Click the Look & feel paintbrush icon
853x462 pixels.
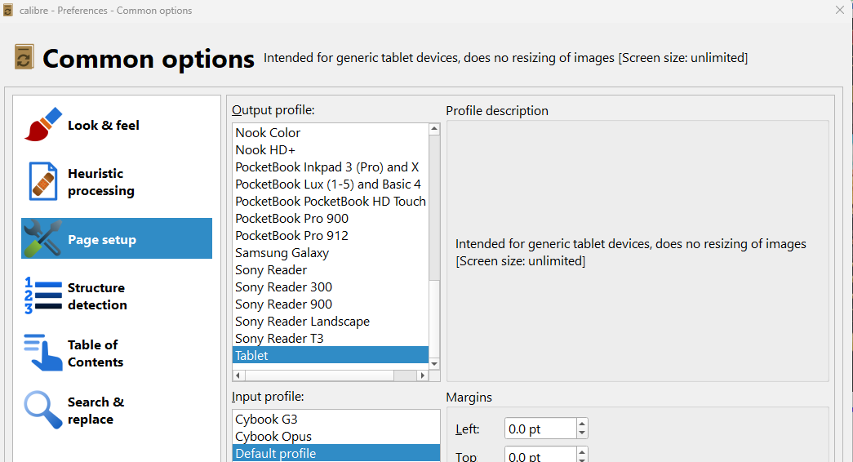tap(43, 125)
